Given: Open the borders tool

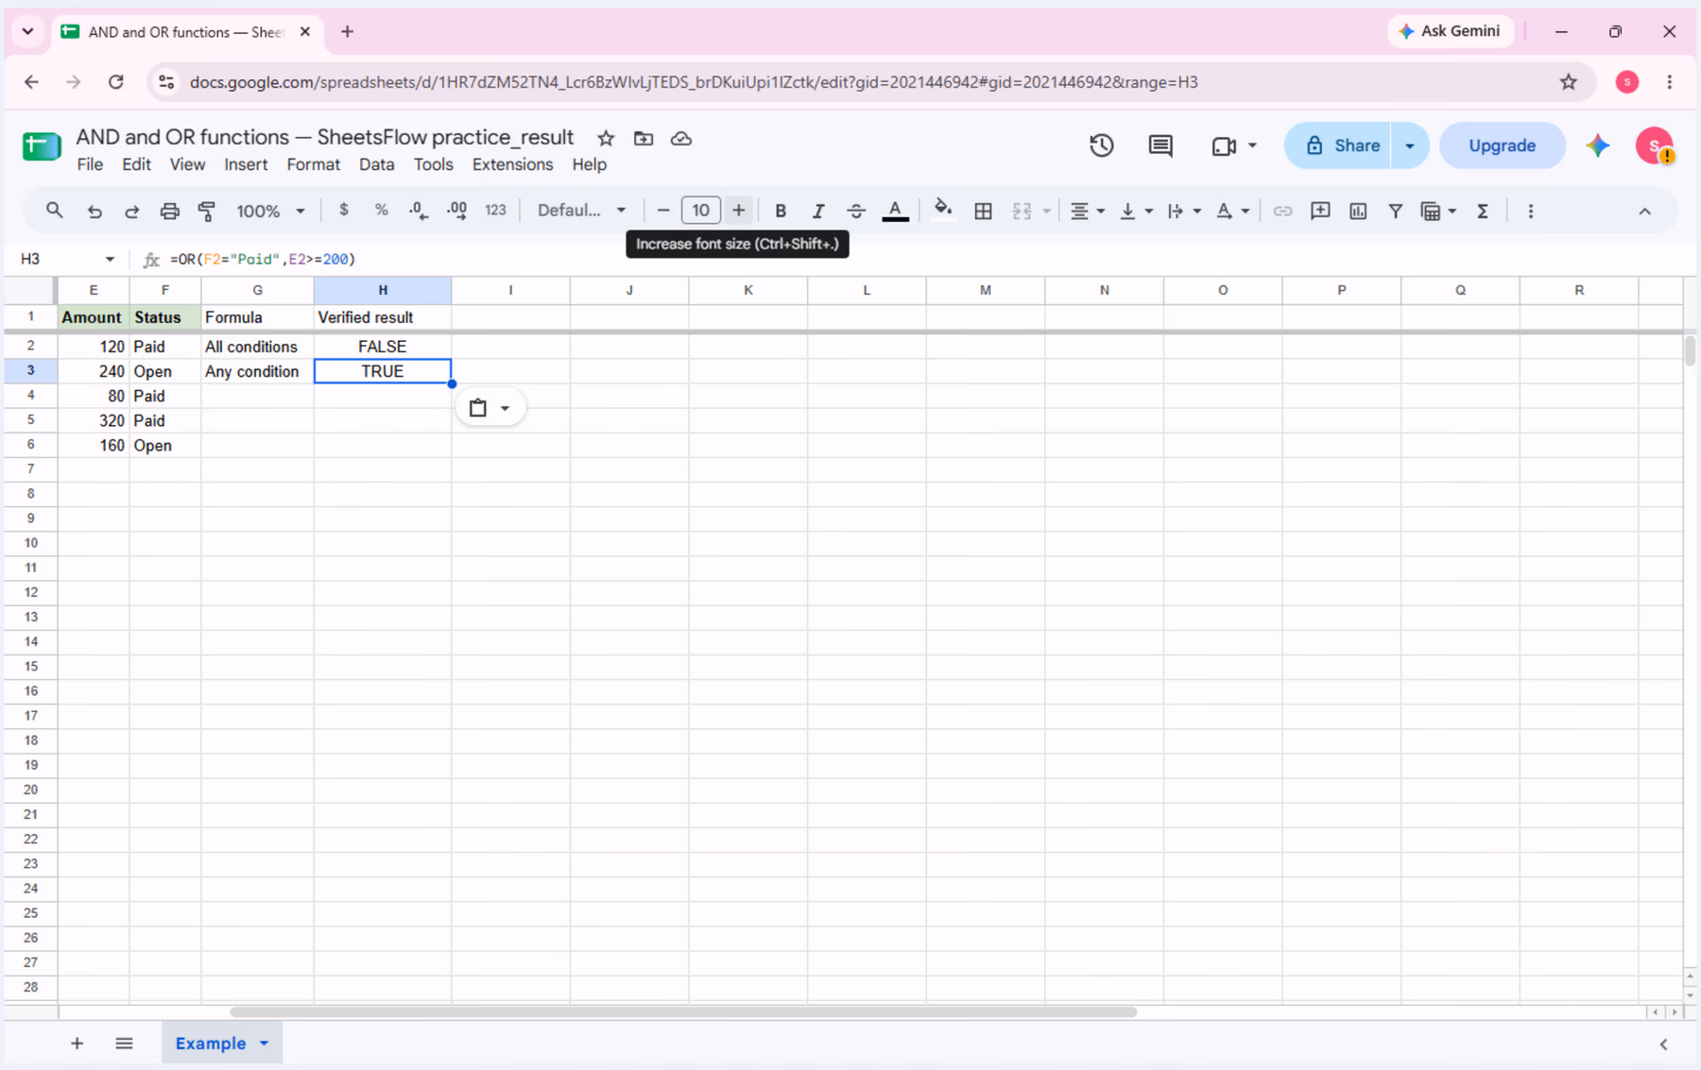Looking at the screenshot, I should (983, 211).
